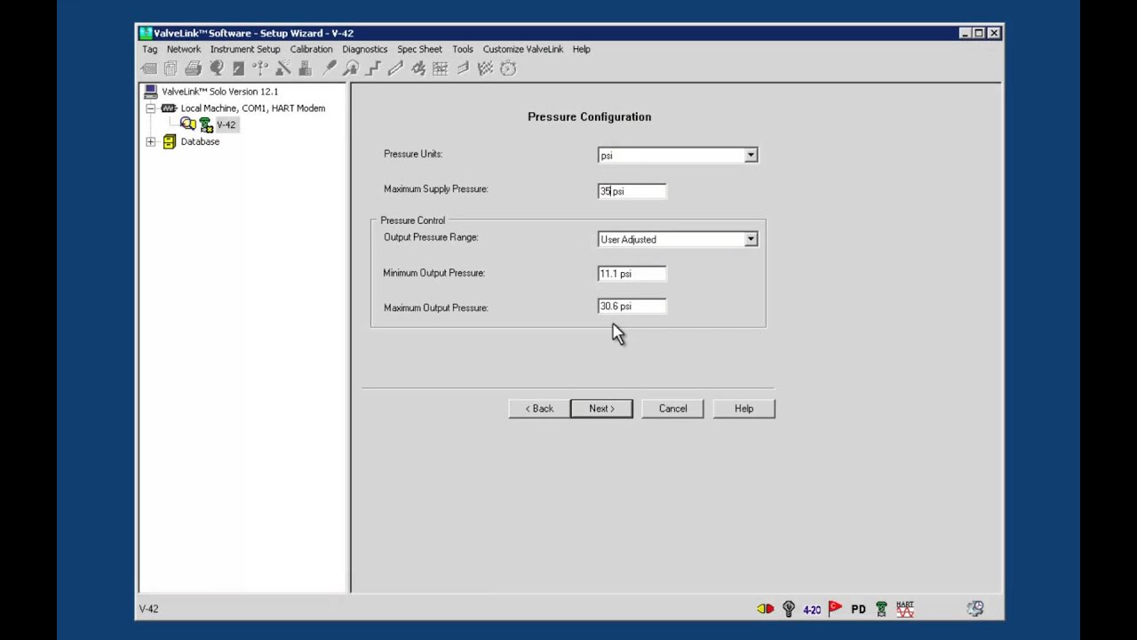Click the tag icon in the toolbar

(x=148, y=68)
